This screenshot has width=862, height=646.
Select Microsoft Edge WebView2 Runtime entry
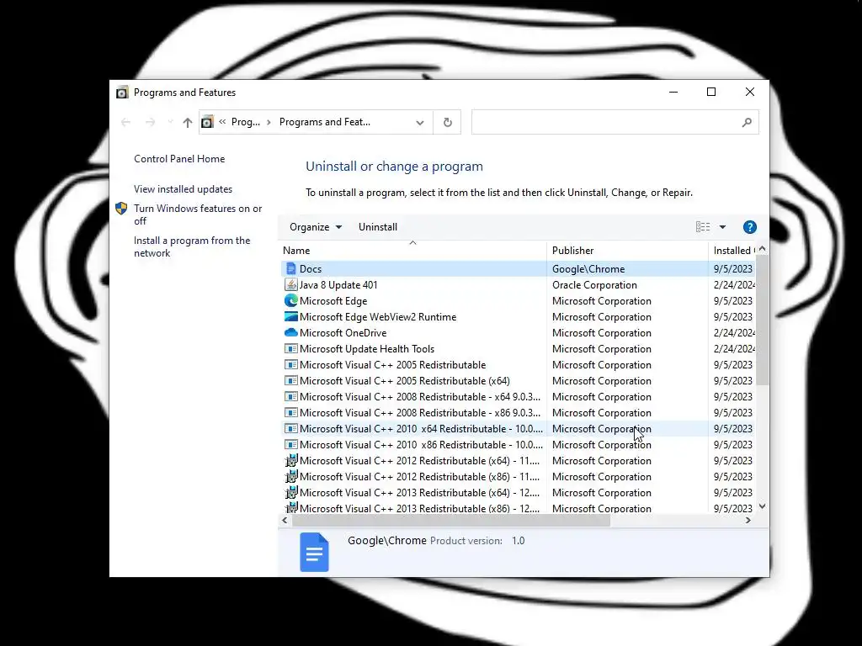tap(378, 316)
